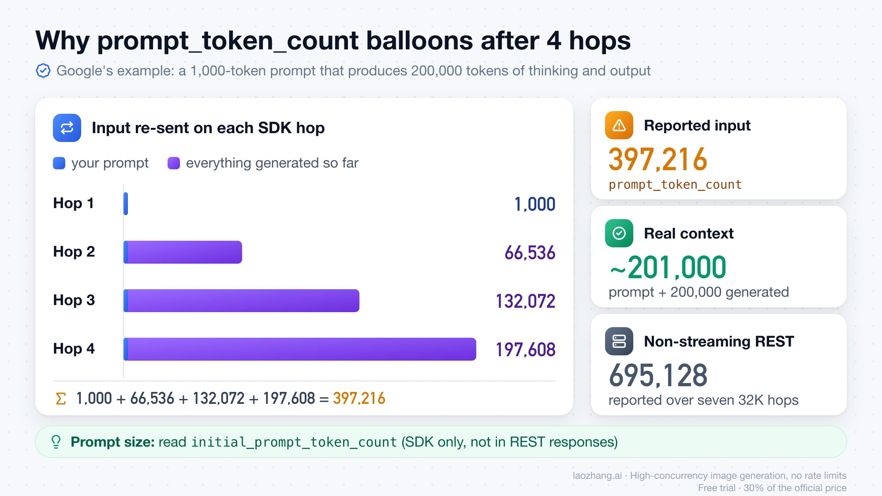Click the 'Hop 1' label

[x=73, y=203]
